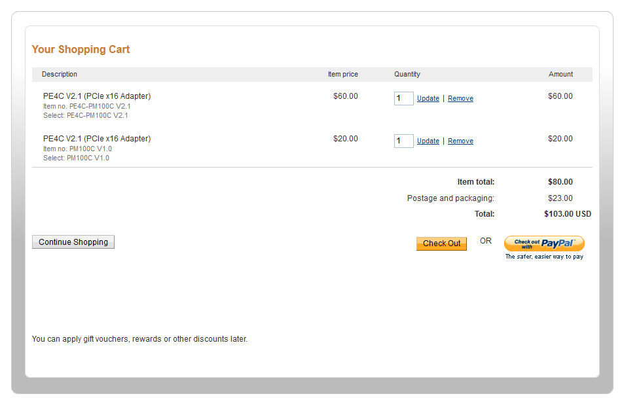The image size is (622, 398).
Task: Focus the quantity field of the $60.00 item
Action: click(x=404, y=98)
